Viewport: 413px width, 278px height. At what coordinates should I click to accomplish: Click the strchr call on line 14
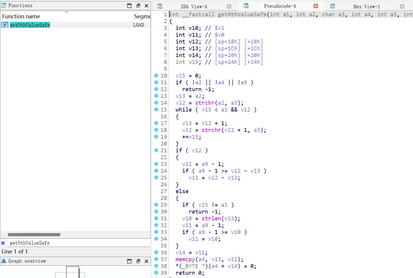point(205,103)
